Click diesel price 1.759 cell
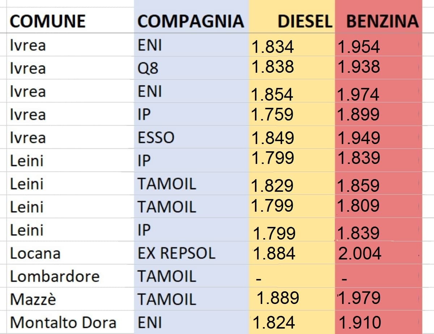This screenshot has height=334, width=434. (x=272, y=115)
